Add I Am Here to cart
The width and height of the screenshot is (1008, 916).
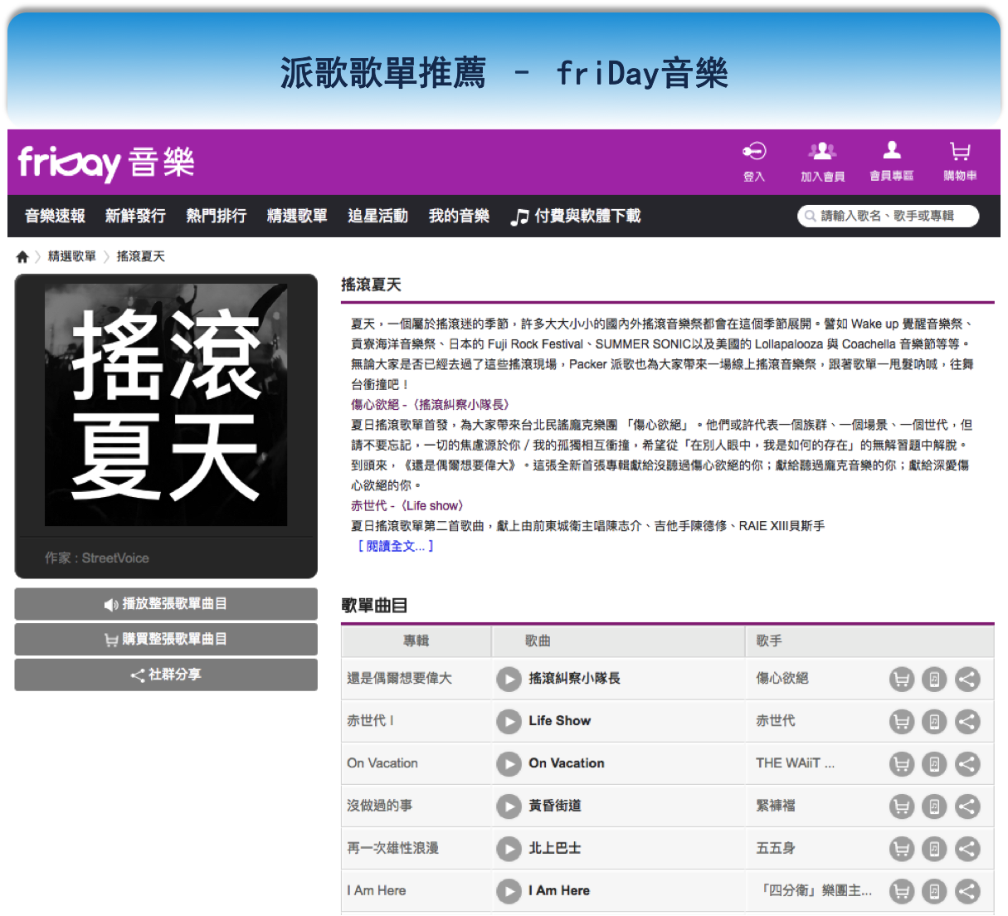tap(901, 891)
